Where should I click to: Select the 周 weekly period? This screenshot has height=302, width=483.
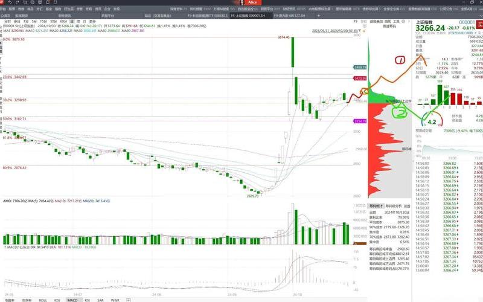pyautogui.click(x=78, y=22)
